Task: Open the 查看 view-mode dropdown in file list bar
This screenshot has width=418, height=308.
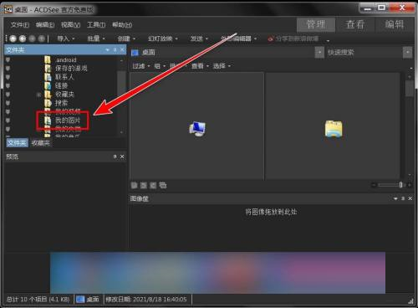Action: pos(201,66)
